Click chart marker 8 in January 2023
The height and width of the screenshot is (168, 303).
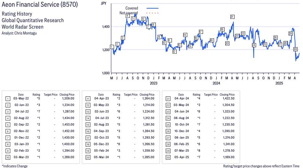pyautogui.click(x=154, y=24)
